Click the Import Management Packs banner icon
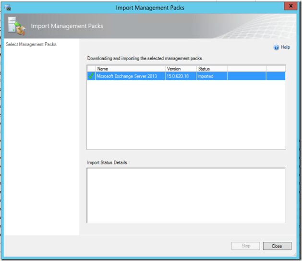Screen dimensions: 302x261 point(19,26)
